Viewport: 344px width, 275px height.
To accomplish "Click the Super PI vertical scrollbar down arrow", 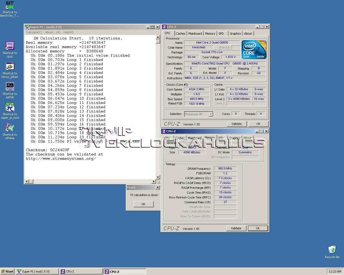I will pyautogui.click(x=158, y=177).
